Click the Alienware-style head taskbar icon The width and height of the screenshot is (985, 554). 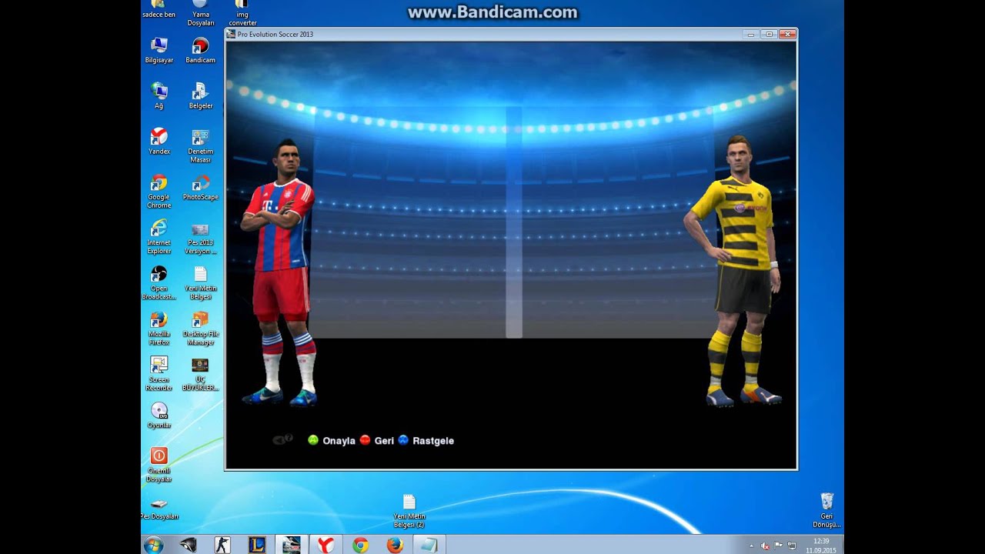click(188, 545)
